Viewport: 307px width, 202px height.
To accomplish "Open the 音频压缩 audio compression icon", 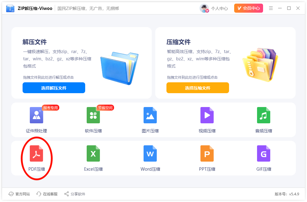I will pos(264,115).
